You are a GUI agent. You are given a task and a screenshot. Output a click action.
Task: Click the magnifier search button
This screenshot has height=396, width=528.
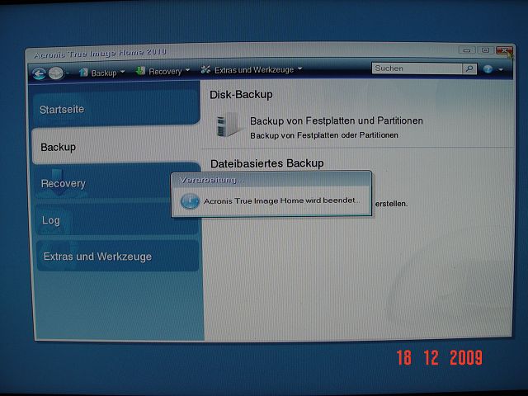click(x=469, y=68)
